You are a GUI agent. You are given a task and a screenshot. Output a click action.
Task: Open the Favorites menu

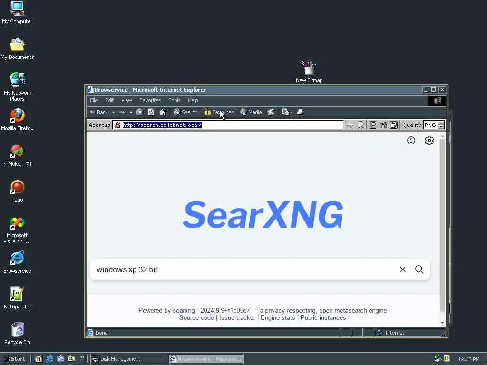click(150, 100)
